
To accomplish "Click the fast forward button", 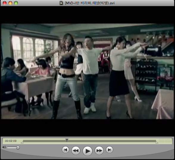I will coord(99,151).
